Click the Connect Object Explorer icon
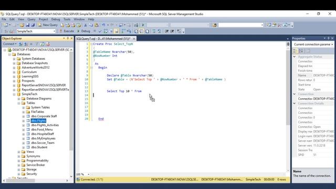 (20, 44)
